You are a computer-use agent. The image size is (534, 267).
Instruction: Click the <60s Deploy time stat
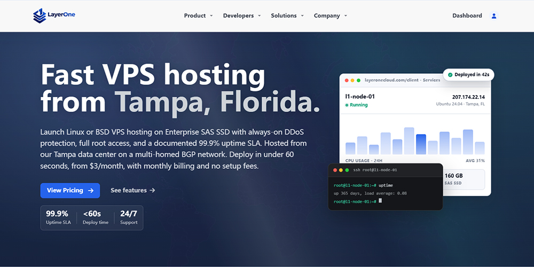coord(96,218)
